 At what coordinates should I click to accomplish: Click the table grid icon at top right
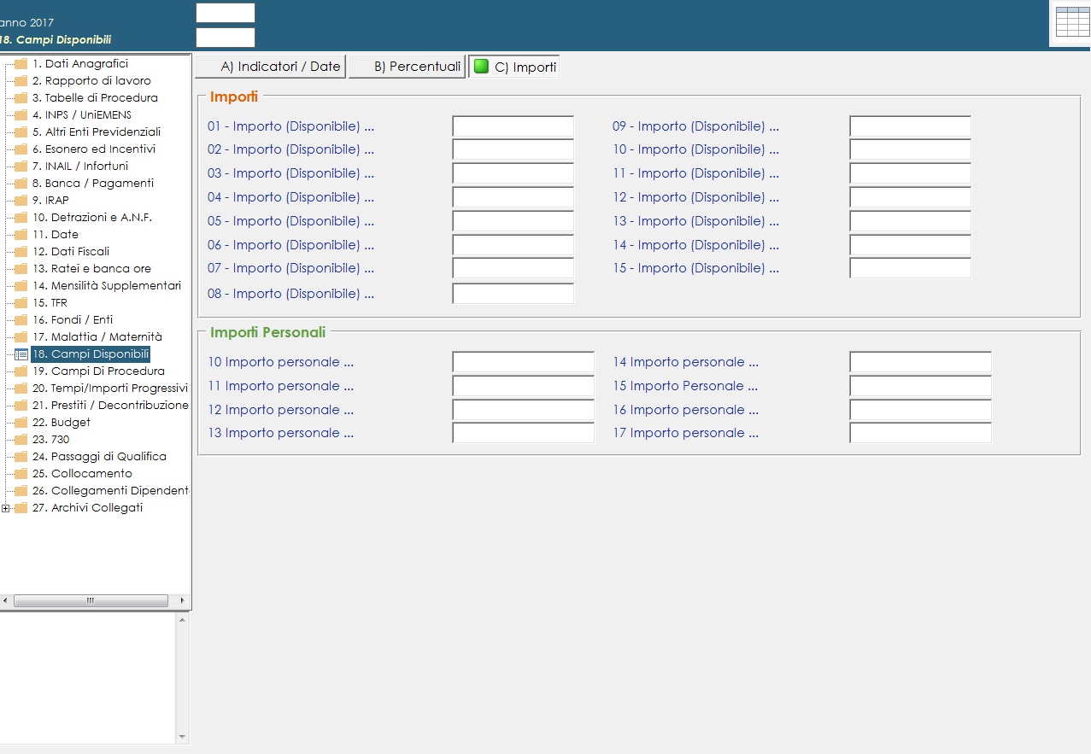coord(1072,22)
